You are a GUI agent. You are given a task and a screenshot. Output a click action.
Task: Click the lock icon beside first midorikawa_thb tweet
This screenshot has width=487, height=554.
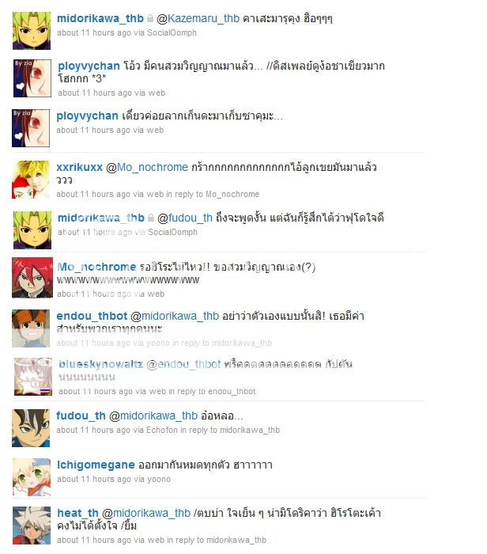[150, 18]
